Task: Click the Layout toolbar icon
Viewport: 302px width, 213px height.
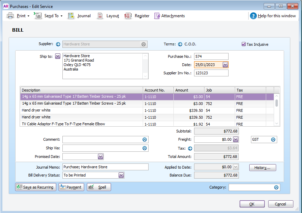Action: pyautogui.click(x=108, y=15)
